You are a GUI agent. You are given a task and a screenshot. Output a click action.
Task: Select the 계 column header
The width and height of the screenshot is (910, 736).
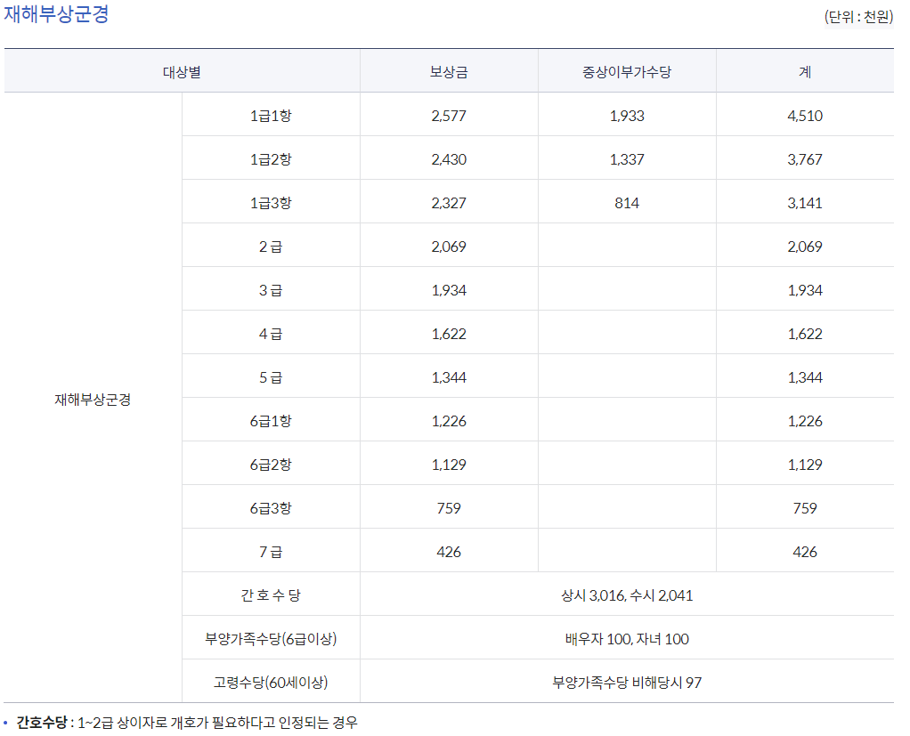click(x=805, y=69)
